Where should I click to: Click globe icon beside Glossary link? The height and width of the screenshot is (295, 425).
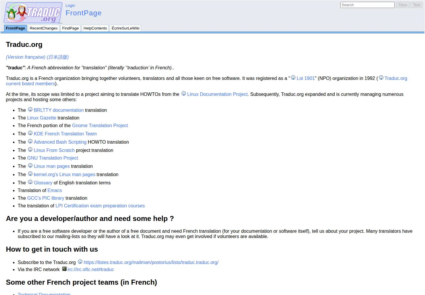(30, 182)
